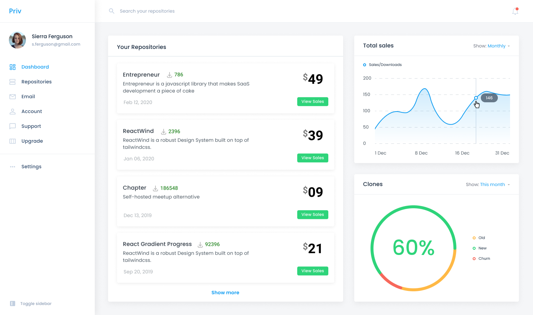Click the Priv logo link
Screen dimensions: 533x315
tap(15, 11)
